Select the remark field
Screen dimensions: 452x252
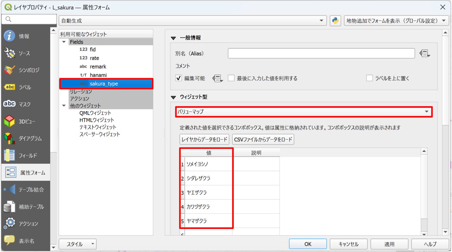[98, 67]
